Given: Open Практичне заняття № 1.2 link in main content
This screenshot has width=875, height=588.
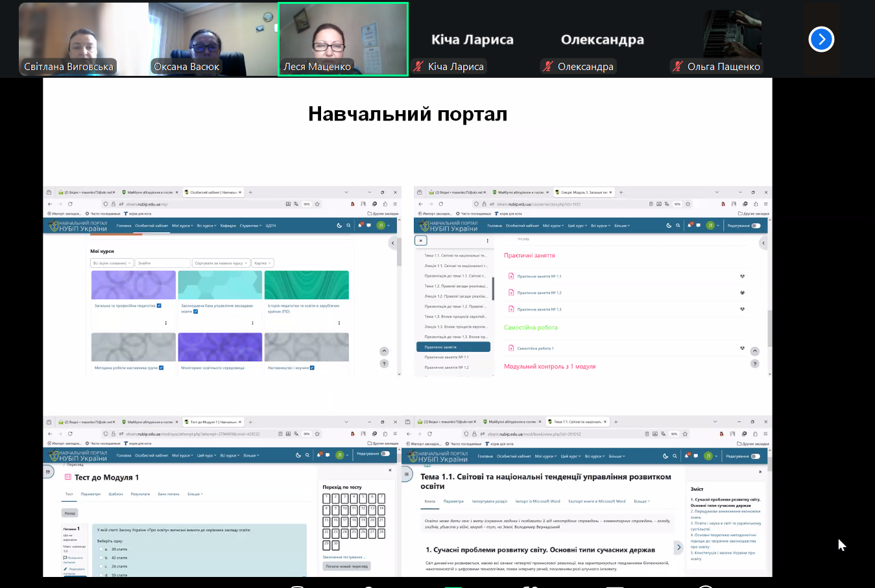Looking at the screenshot, I should click(539, 293).
